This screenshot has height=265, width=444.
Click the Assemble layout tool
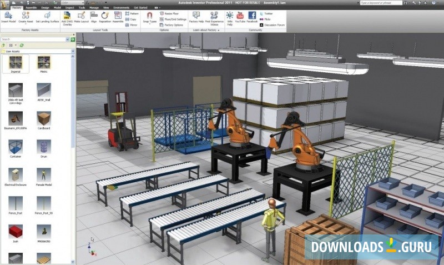pos(118,17)
